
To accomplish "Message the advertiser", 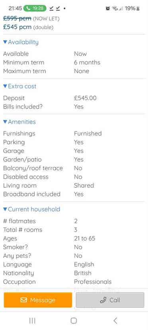I will pyautogui.click(x=38, y=300).
